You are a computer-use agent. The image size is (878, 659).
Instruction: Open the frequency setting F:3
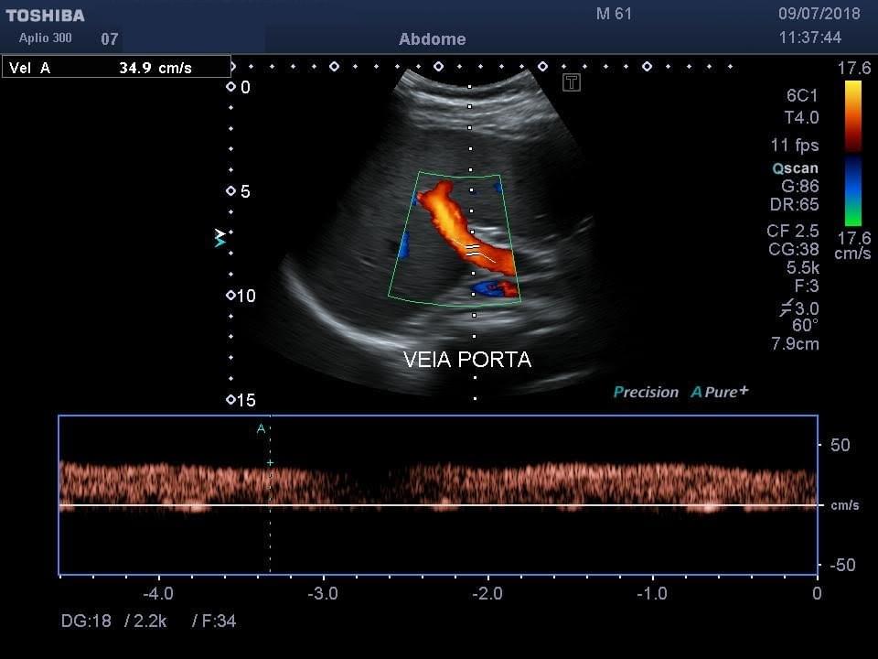[x=808, y=286]
